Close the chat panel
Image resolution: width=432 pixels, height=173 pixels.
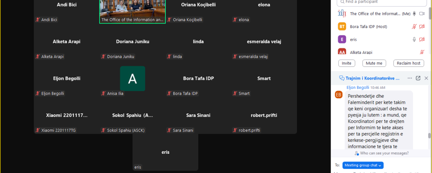click(x=426, y=78)
